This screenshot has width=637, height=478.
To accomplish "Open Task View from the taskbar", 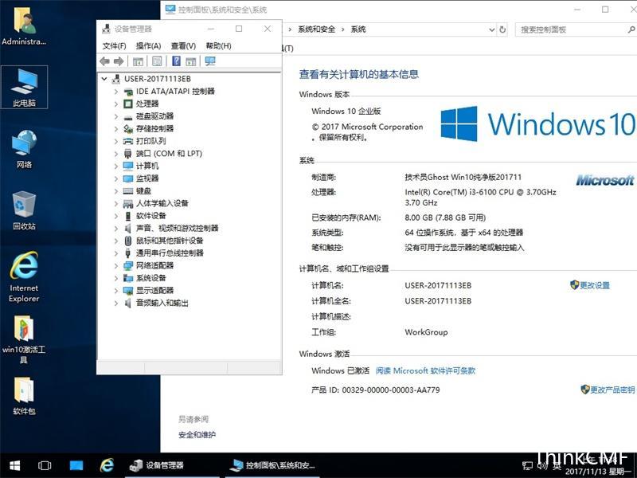I will (45, 465).
